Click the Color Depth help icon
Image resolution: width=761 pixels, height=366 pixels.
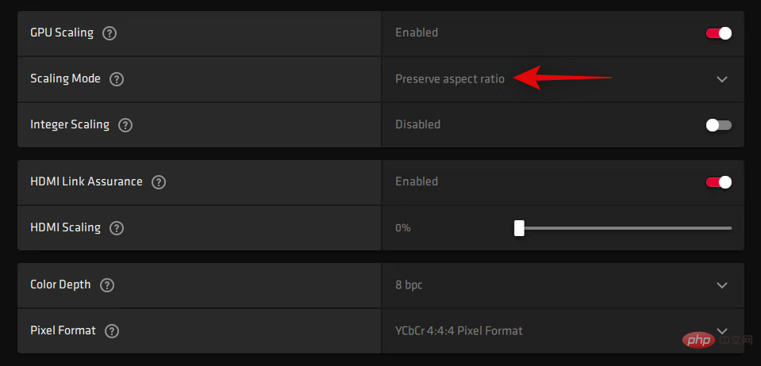(x=107, y=285)
